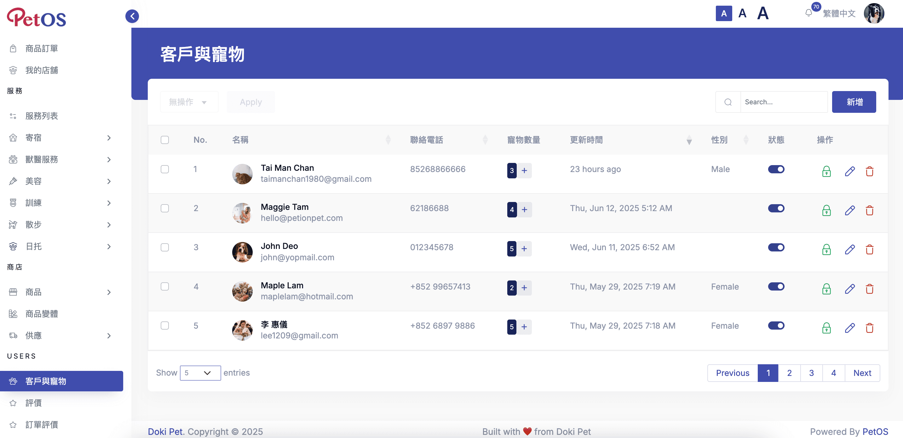Toggle the status switch for John Deo

(x=776, y=248)
